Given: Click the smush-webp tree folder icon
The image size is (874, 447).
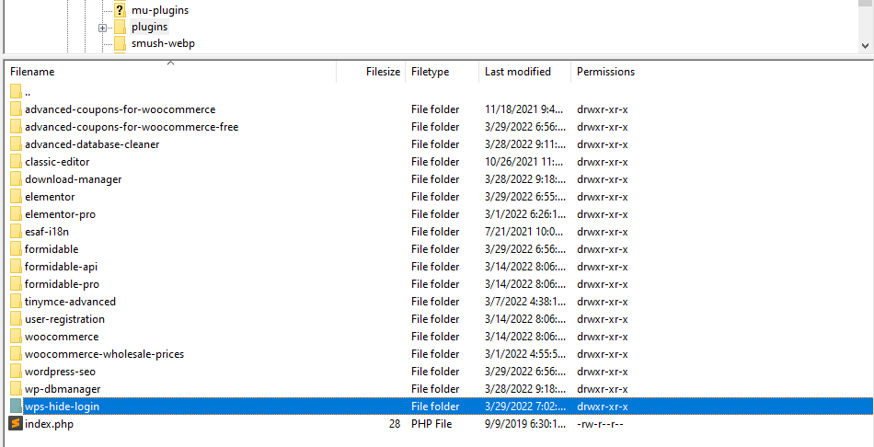Looking at the screenshot, I should click(120, 43).
